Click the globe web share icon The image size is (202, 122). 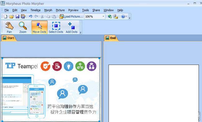(110, 16)
